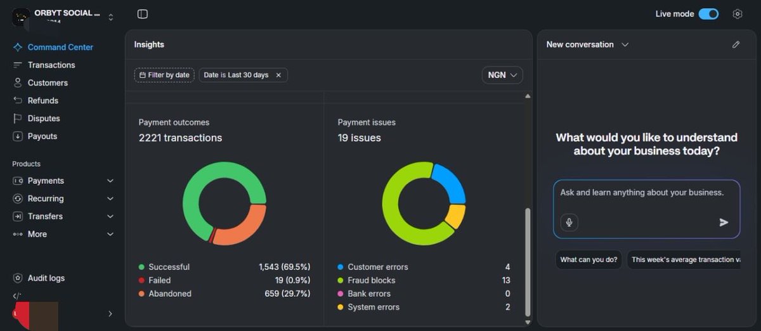
Task: Click the developer code icon below Audit logs
Action: click(17, 295)
